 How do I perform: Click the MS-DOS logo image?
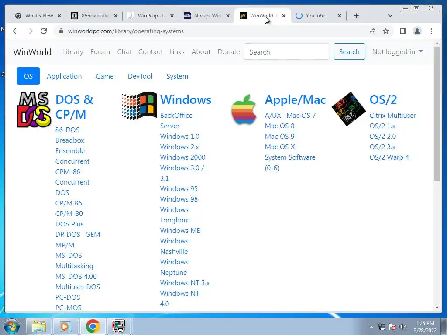34,109
